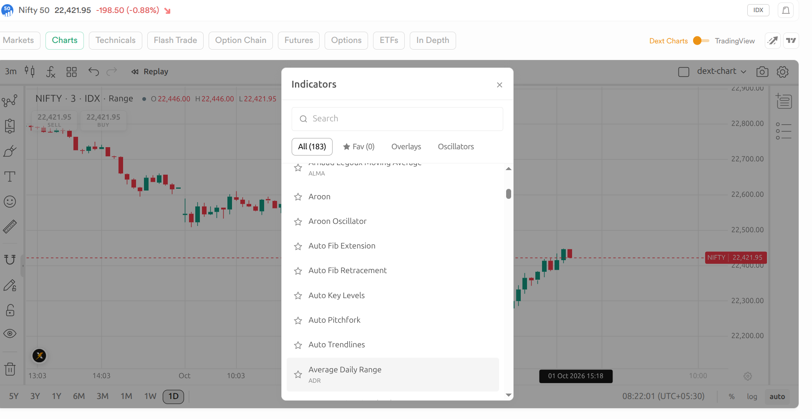
Task: Open the IDX exchange selector
Action: 758,10
